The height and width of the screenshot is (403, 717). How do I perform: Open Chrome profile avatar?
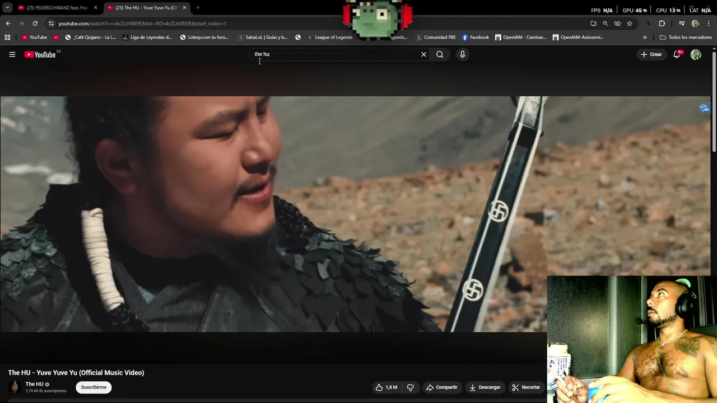(695, 24)
